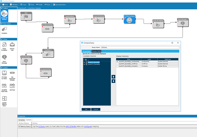Select the Show Message palette item
This screenshot has width=197, height=137.
click(x=4, y=59)
